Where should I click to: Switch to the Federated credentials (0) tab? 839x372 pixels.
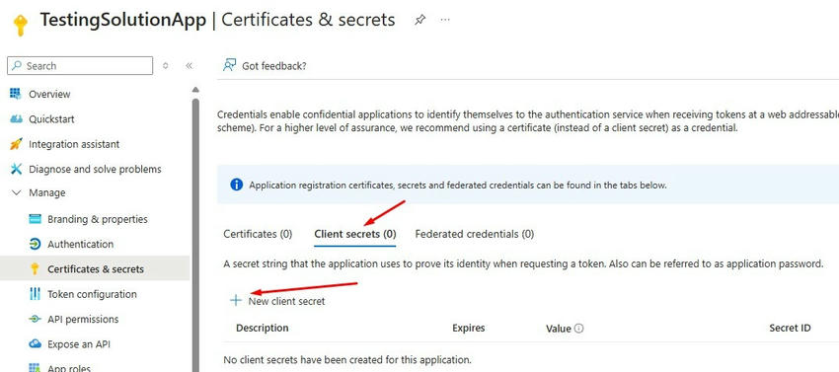474,234
